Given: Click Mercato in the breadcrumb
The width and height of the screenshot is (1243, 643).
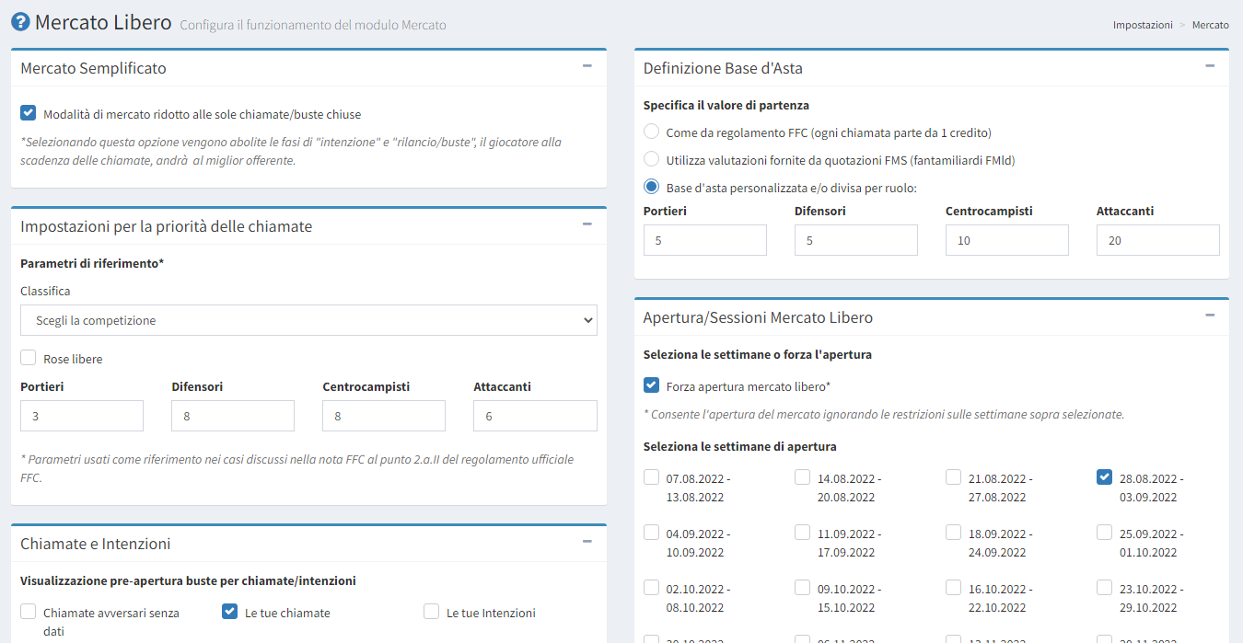Looking at the screenshot, I should 1210,25.
